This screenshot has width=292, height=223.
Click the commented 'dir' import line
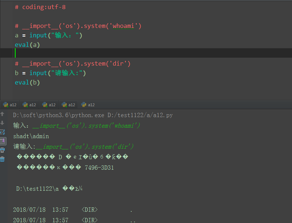point(72,63)
